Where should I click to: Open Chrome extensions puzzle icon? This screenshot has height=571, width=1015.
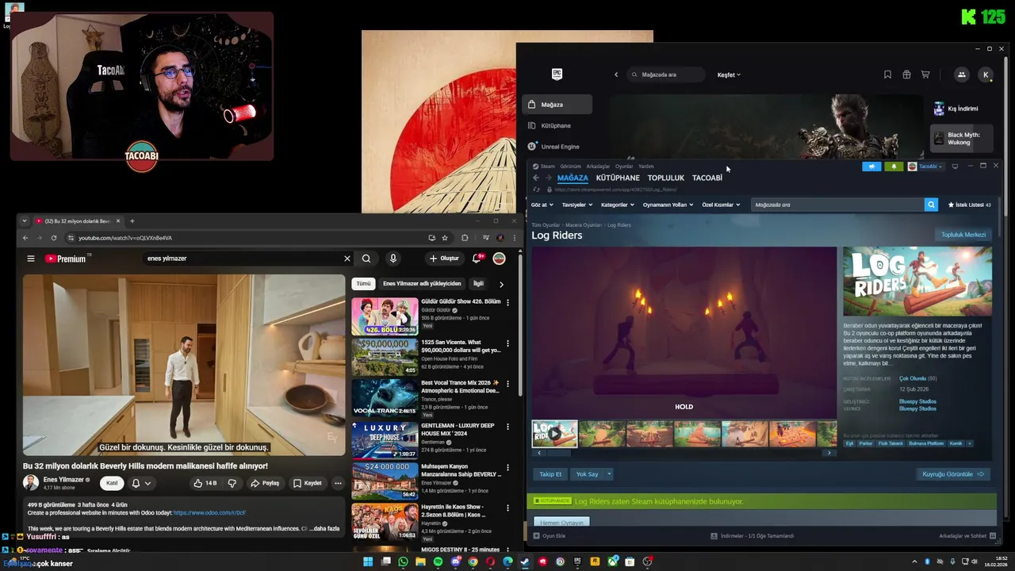point(465,238)
